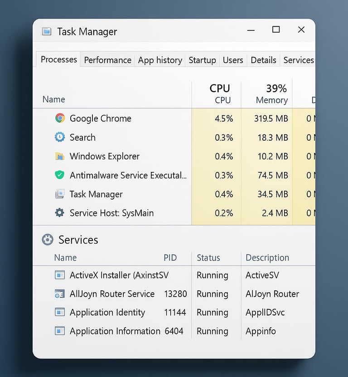Select the Service Host: SysMain name
Image resolution: width=348 pixels, height=377 pixels.
111,213
